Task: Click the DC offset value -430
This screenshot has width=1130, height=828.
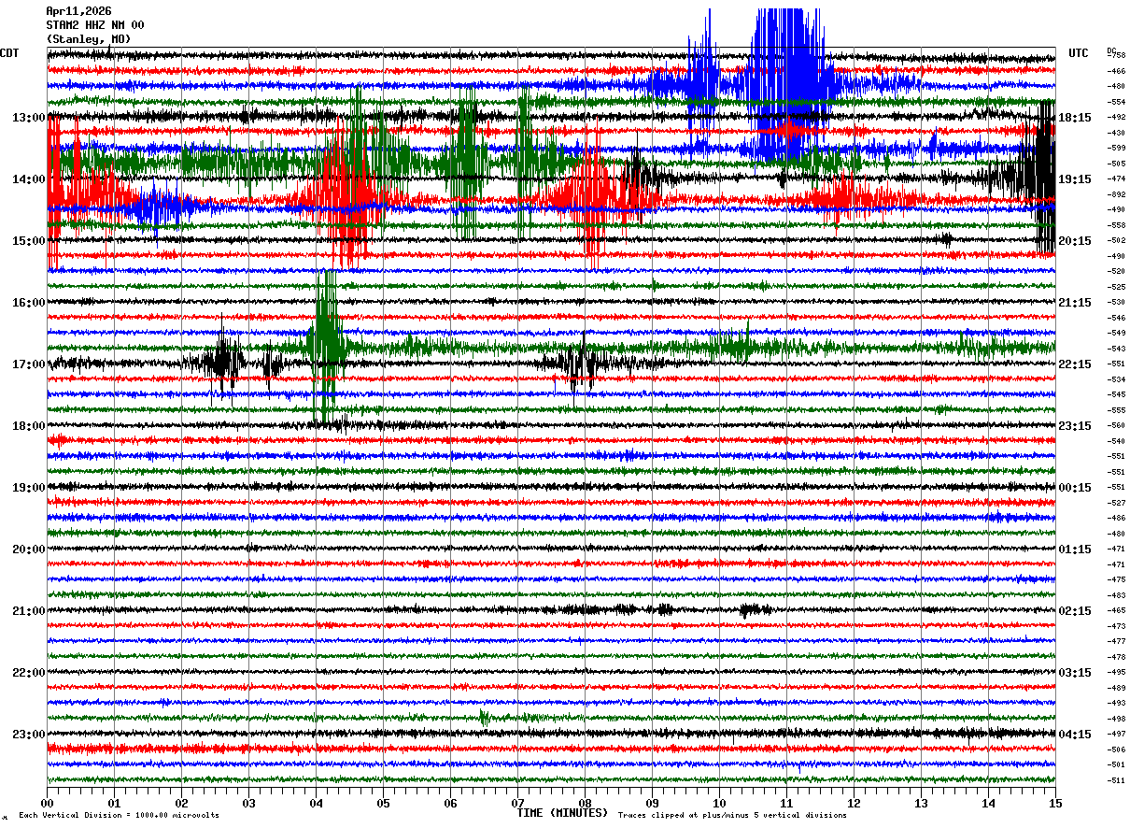Action: (1116, 133)
